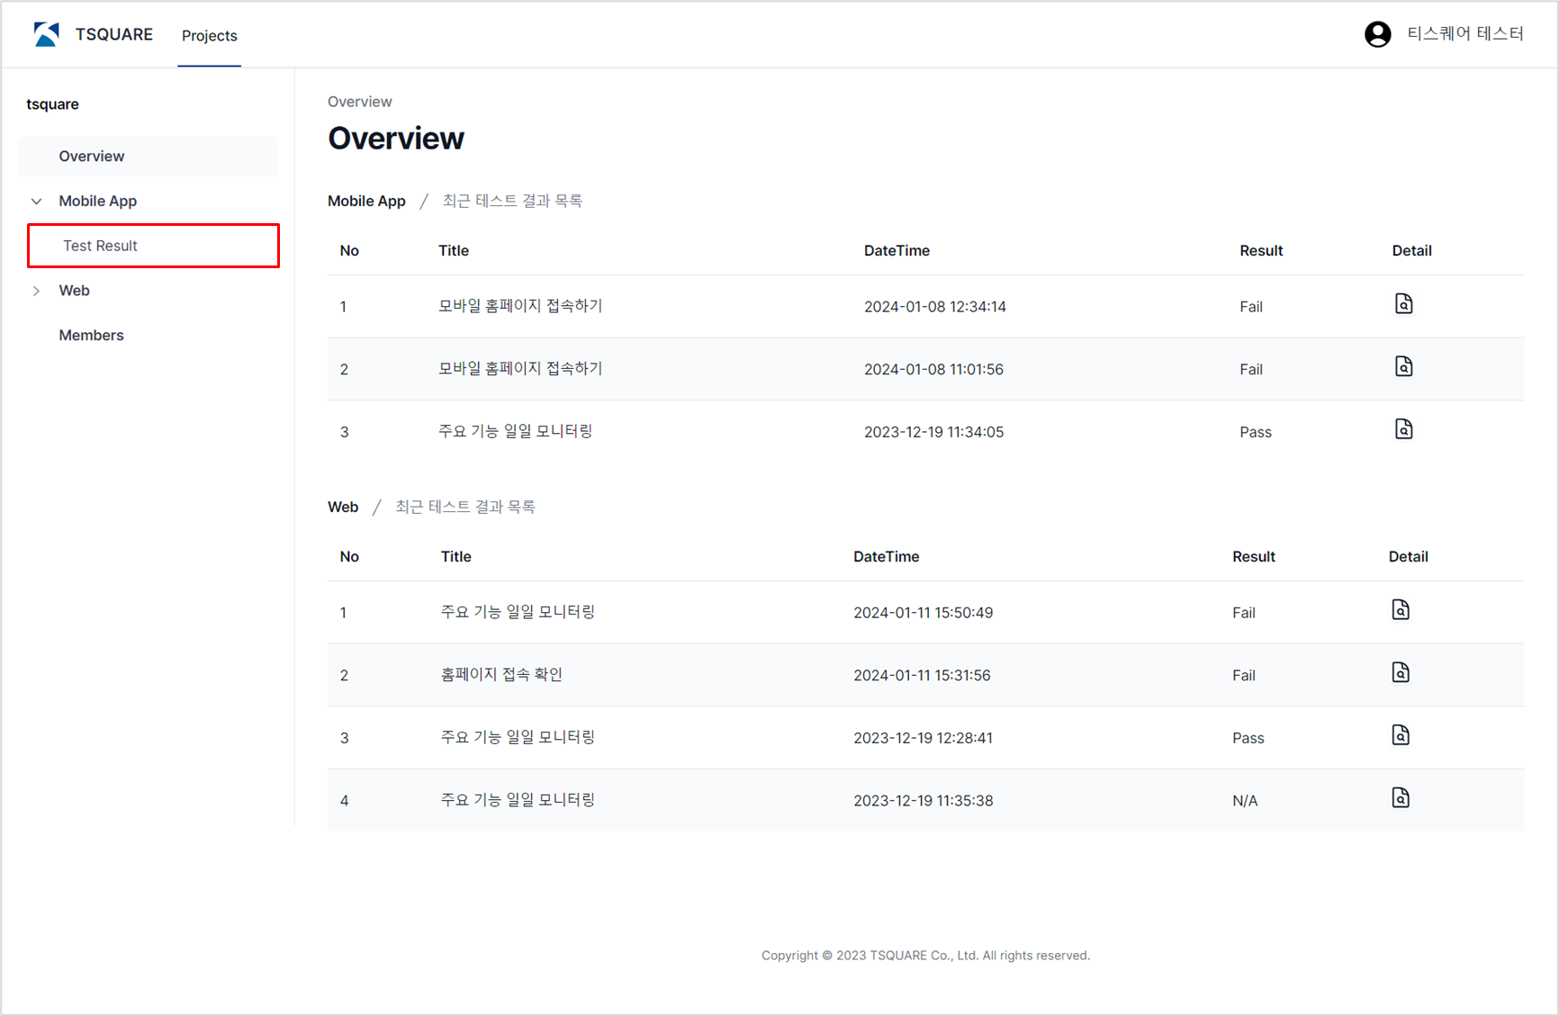Image resolution: width=1559 pixels, height=1016 pixels.
Task: Switch to the Projects tab
Action: click(x=210, y=35)
